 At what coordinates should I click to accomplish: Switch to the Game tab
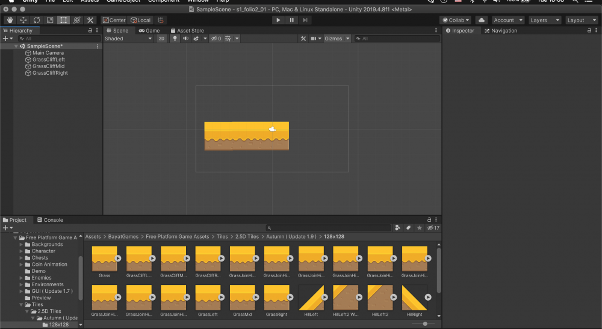[x=149, y=31]
